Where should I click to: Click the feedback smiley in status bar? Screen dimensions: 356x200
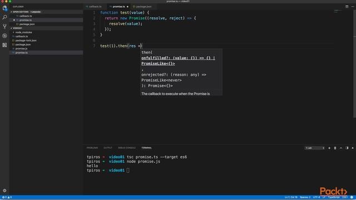coord(352,197)
